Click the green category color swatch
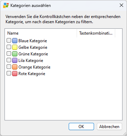The image size is (127, 136). point(15,54)
